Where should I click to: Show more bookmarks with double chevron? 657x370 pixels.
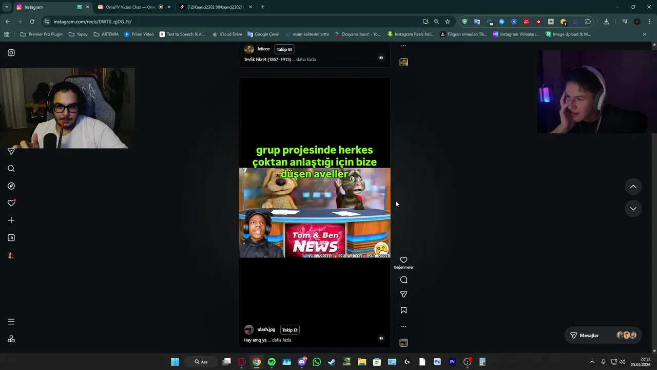pyautogui.click(x=645, y=34)
